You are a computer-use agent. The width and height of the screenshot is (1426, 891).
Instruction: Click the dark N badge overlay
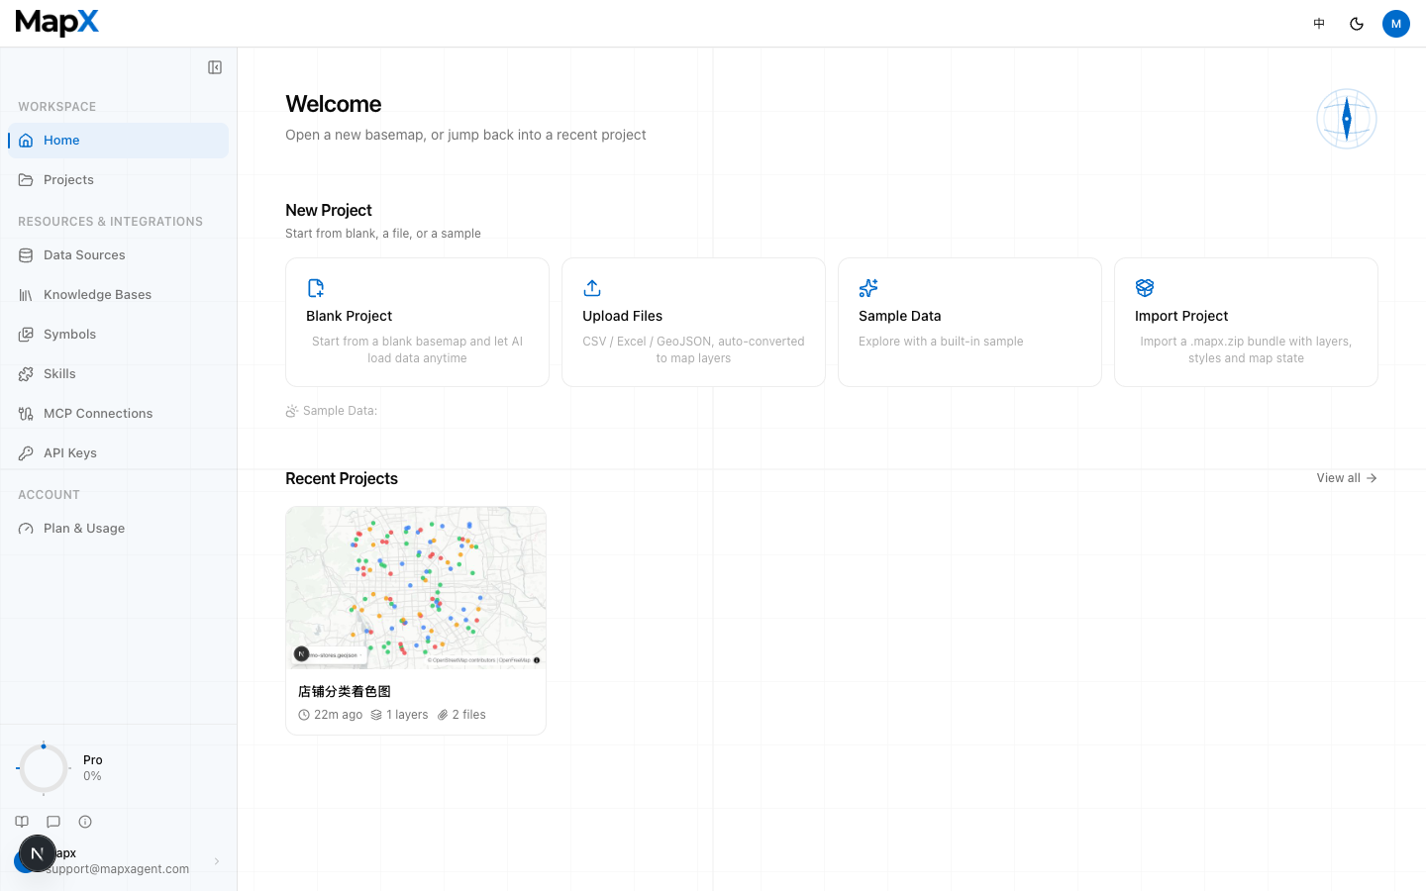pos(38,853)
